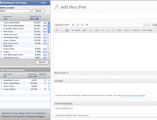Collapse the Excerpt panel header
This screenshot has height=120, width=157.
pos(105,81)
